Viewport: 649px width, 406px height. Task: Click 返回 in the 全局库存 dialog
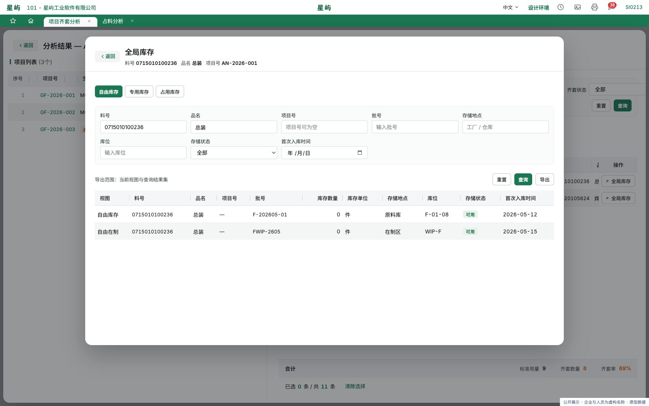pyautogui.click(x=108, y=56)
